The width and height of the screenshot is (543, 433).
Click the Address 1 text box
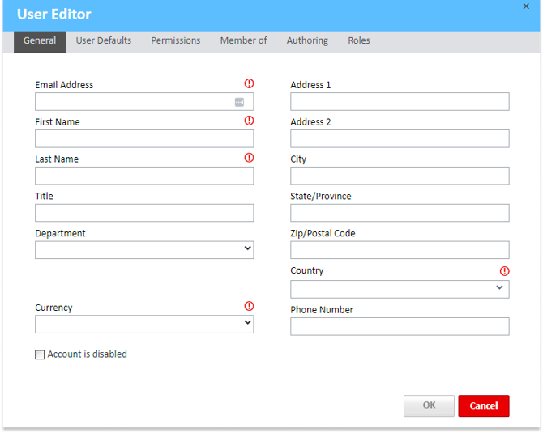click(x=400, y=102)
